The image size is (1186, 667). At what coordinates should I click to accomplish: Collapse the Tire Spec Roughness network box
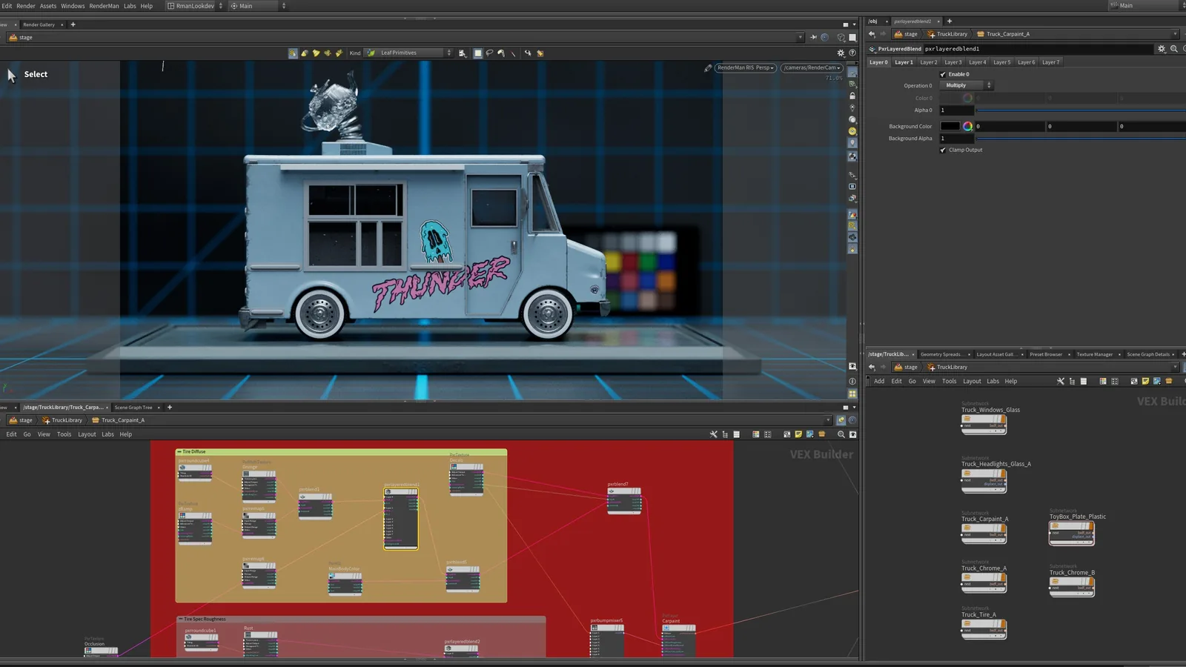[x=181, y=620]
